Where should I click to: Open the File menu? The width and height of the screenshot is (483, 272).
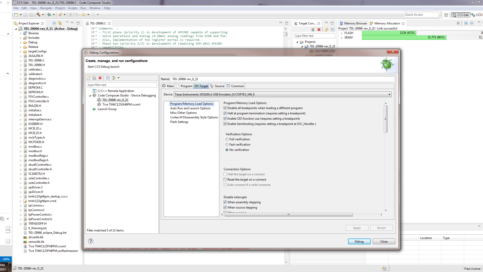click(16, 8)
